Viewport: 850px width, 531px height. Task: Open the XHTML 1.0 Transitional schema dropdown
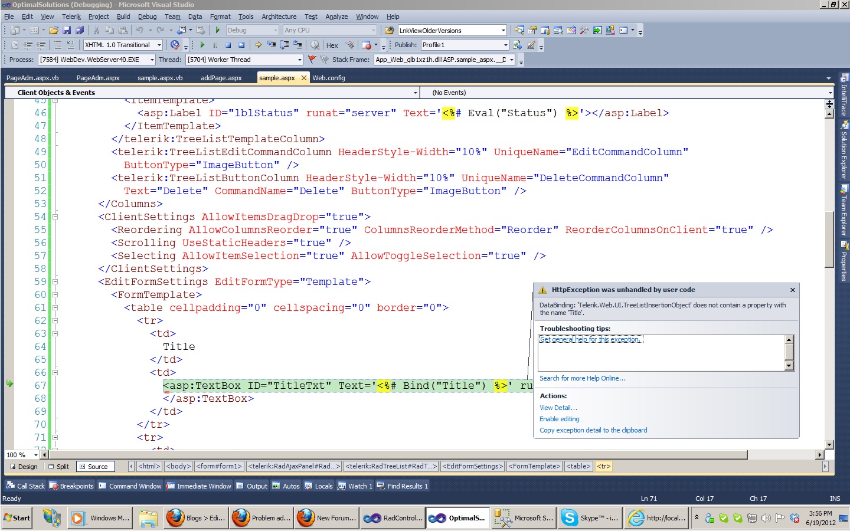click(x=123, y=45)
